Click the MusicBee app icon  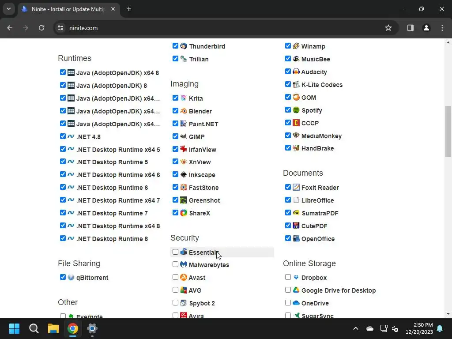click(x=296, y=59)
